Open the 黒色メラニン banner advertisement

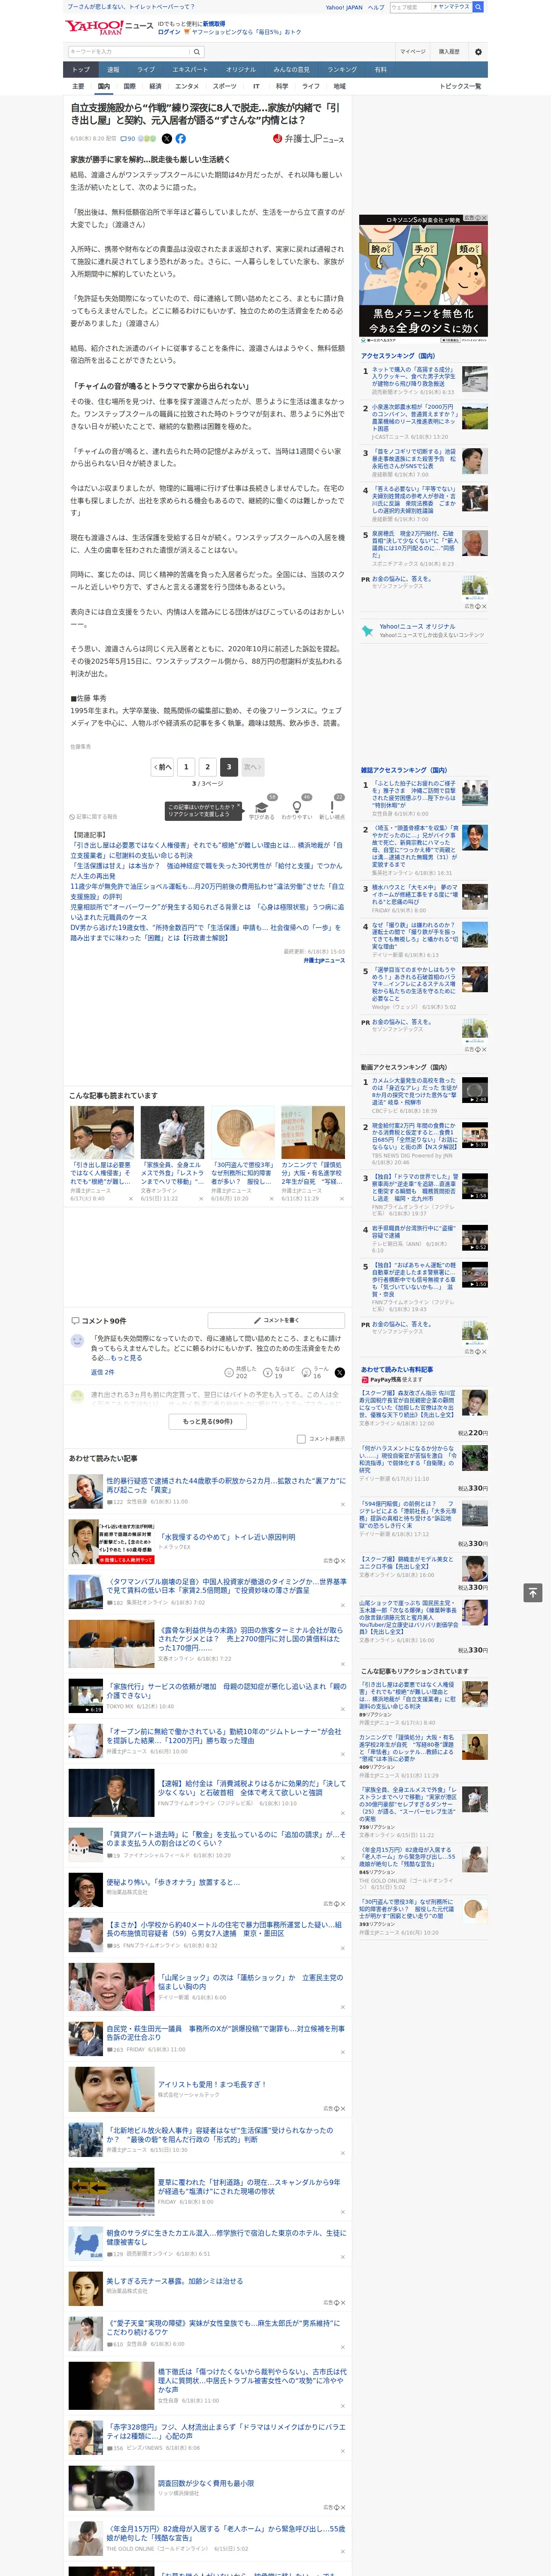coord(424,279)
